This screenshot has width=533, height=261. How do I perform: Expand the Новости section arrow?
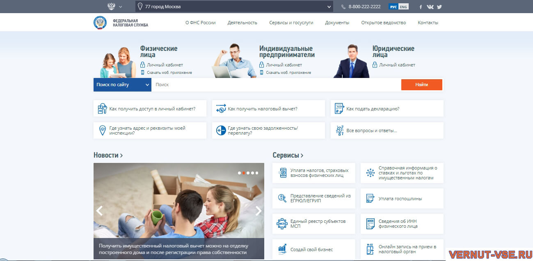click(121, 156)
